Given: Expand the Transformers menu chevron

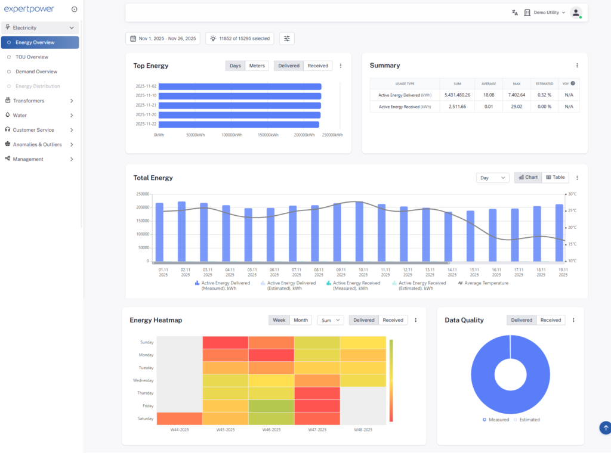Looking at the screenshot, I should point(72,101).
